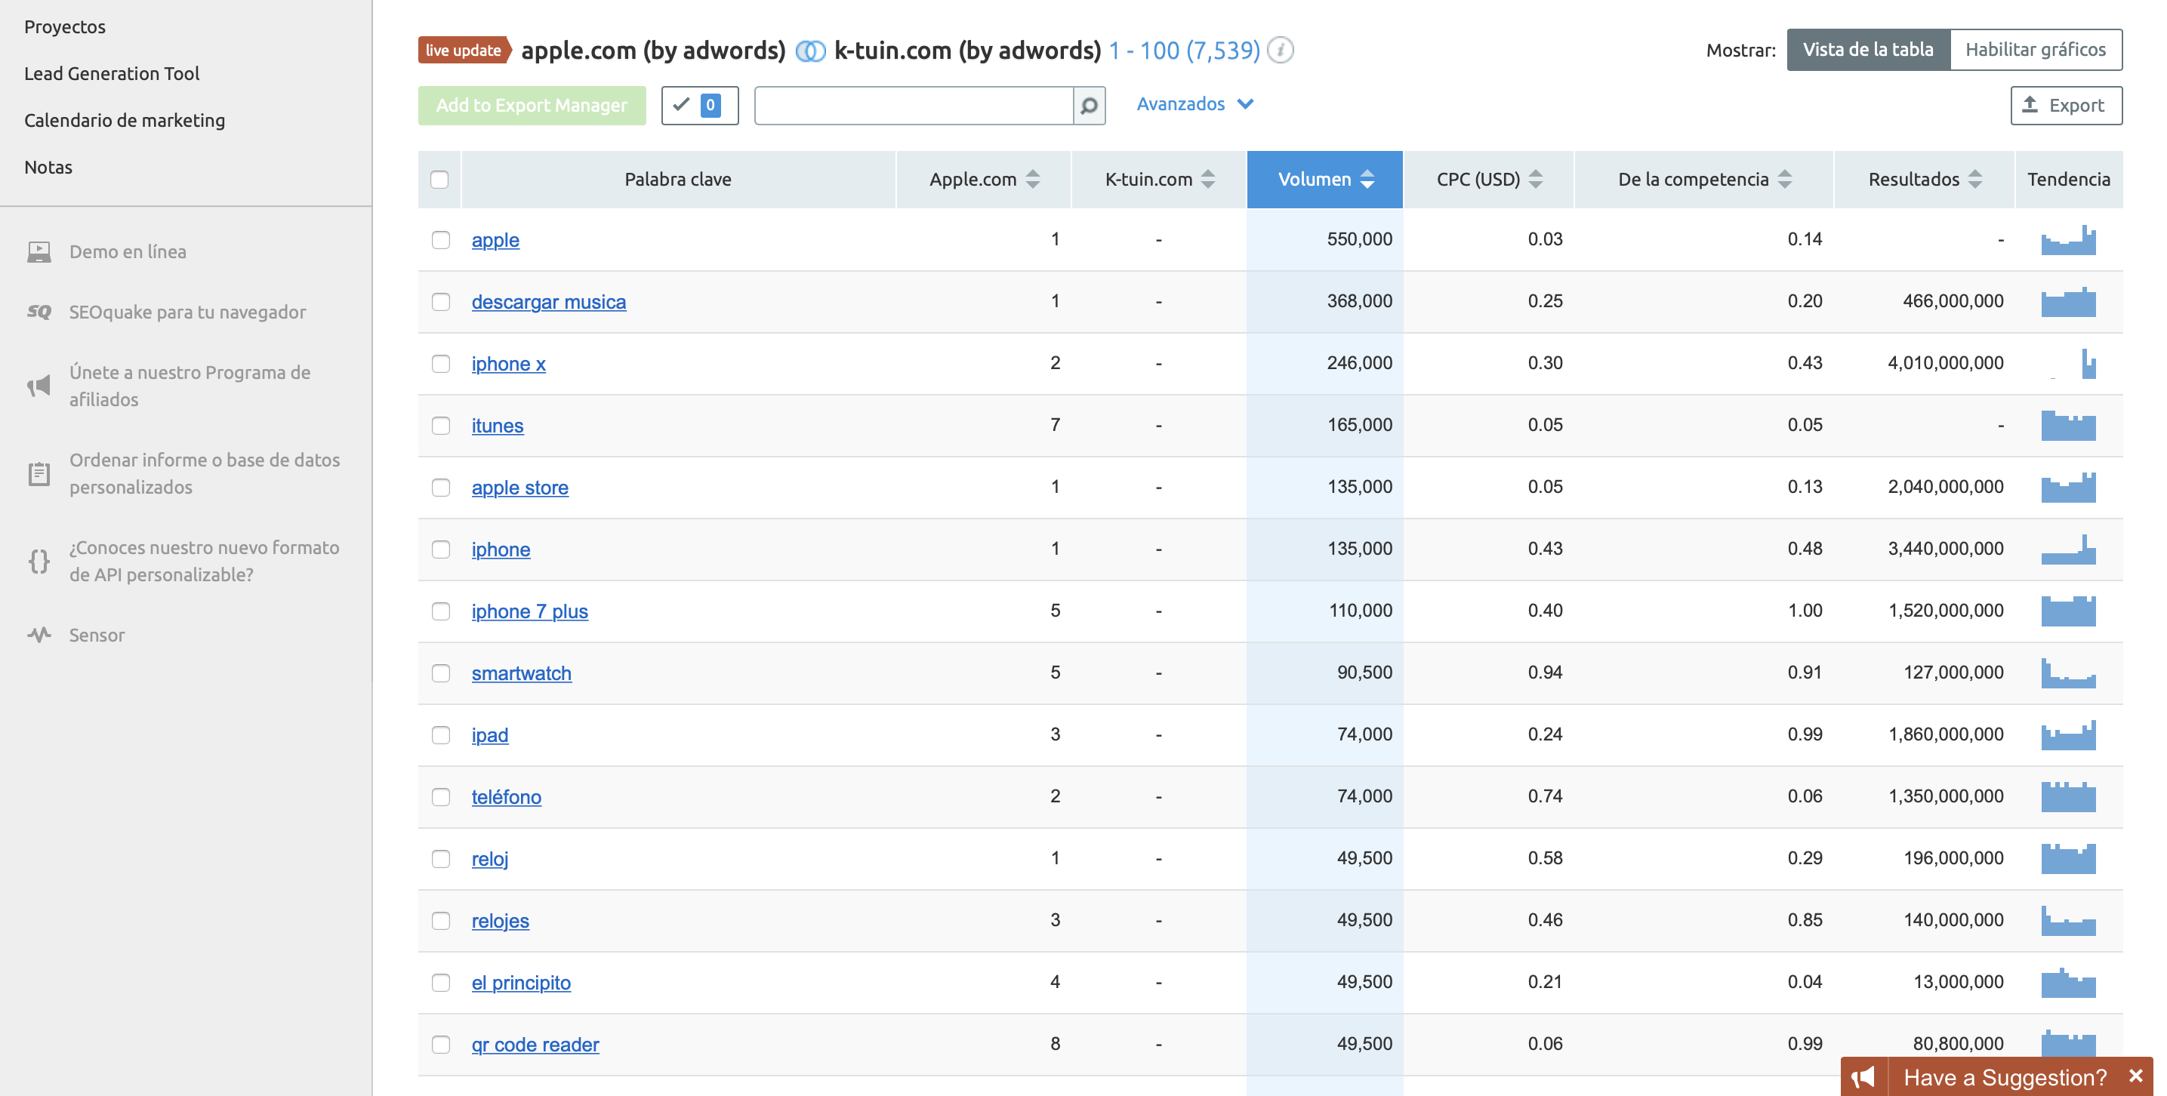Click the suggestion megaphone icon

point(1863,1076)
